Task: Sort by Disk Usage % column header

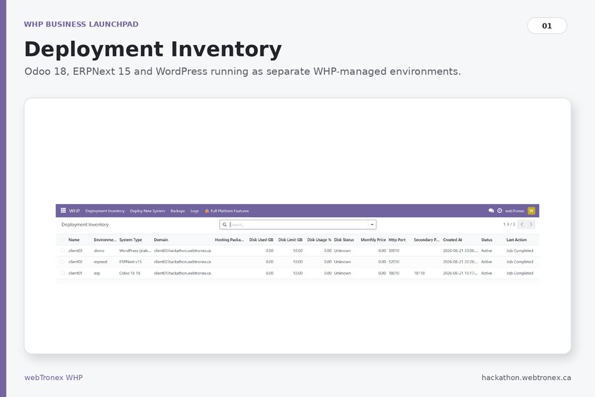Action: [319, 240]
